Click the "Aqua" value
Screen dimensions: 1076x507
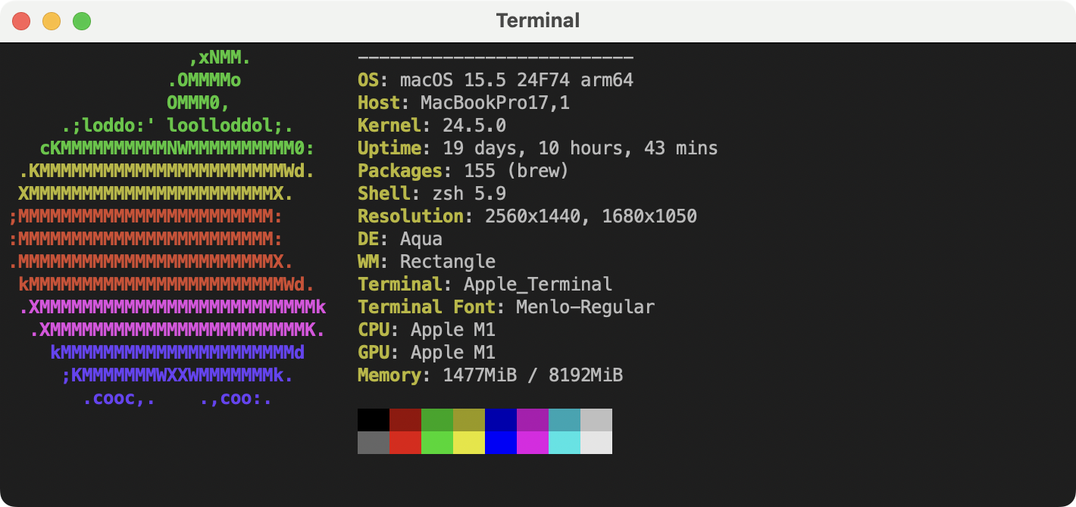point(421,239)
